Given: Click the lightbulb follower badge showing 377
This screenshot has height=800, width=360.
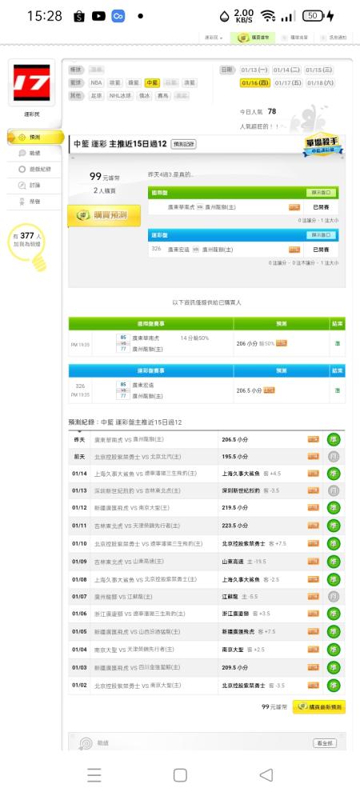Looking at the screenshot, I should (x=27, y=246).
